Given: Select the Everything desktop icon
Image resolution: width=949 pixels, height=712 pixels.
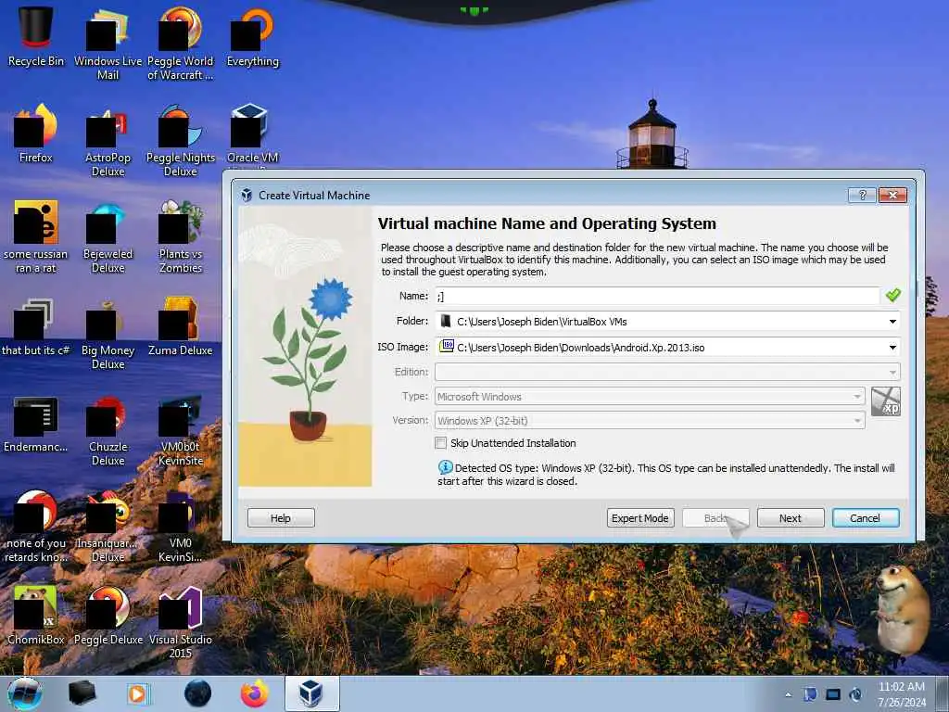Looking at the screenshot, I should [x=252, y=36].
